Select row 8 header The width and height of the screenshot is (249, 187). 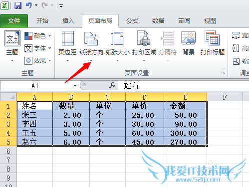[8, 169]
